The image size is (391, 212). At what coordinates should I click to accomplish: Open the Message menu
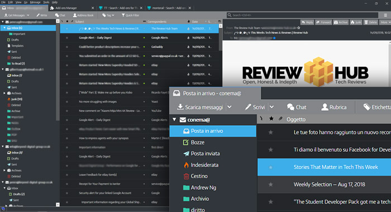click(x=35, y=2)
